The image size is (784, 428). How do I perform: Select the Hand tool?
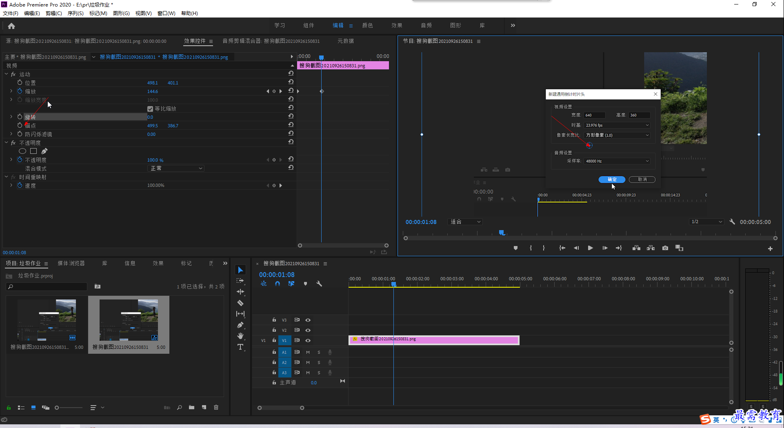click(x=240, y=336)
